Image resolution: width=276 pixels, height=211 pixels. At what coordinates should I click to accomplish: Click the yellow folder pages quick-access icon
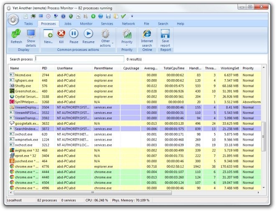(x=116, y=16)
